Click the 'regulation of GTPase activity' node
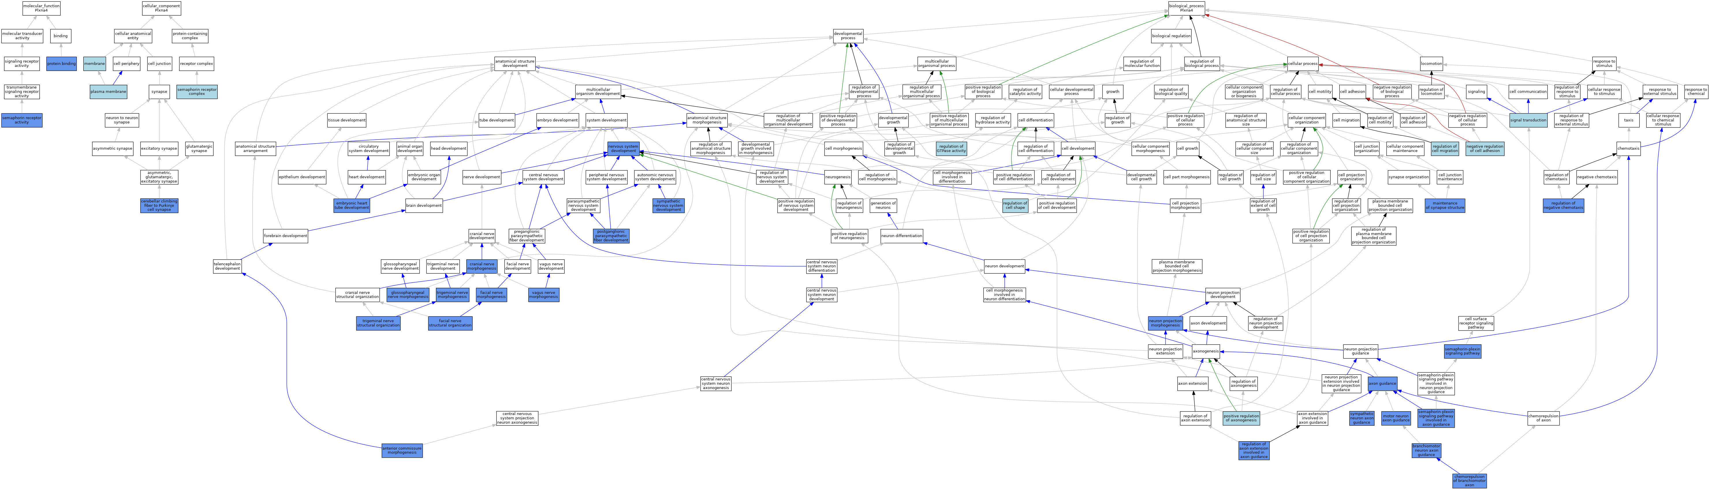This screenshot has width=1710, height=490. click(951, 149)
